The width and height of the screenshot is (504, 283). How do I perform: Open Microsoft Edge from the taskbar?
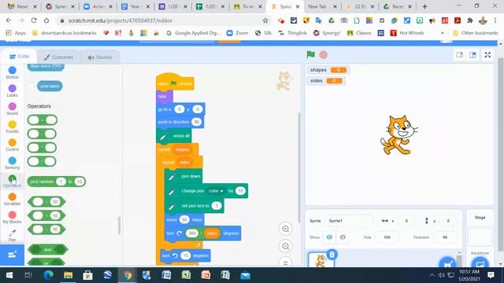49,275
